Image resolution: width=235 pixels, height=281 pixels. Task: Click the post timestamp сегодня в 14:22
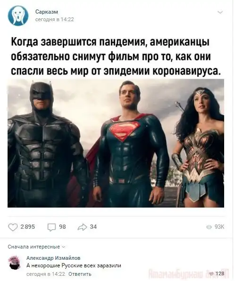coord(54,20)
